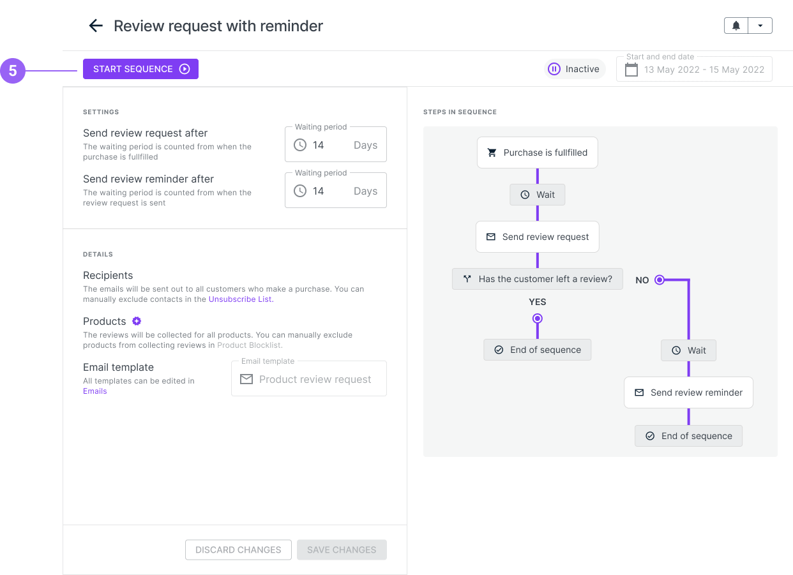Open notifications with the bell icon

[736, 26]
